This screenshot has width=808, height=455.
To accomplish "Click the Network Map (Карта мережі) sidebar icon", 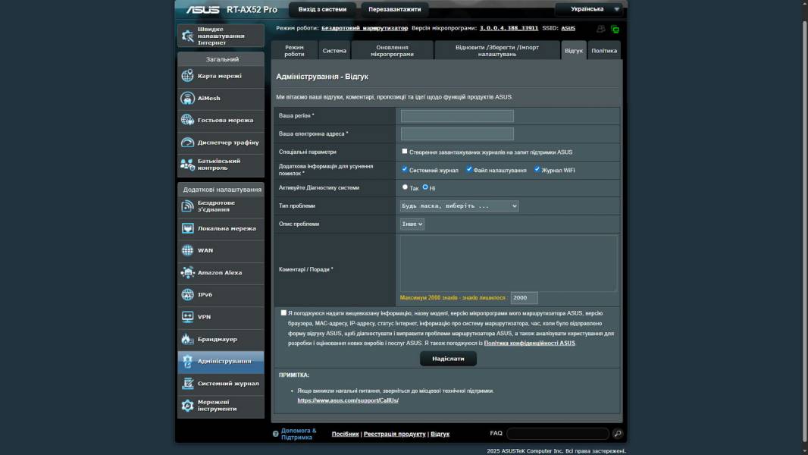I will 187,76.
